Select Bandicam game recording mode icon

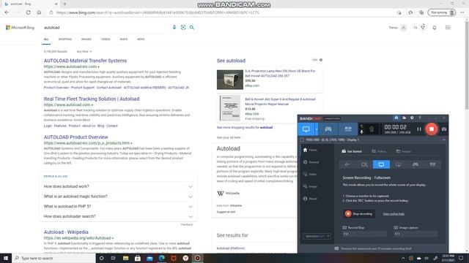[328, 129]
